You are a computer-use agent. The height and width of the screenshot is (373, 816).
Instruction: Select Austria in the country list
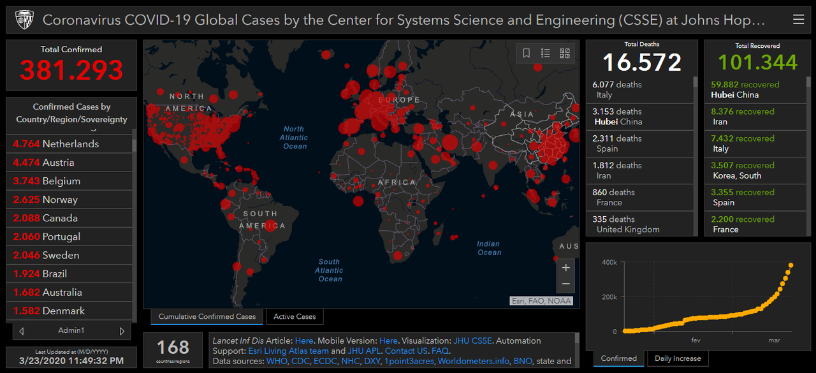point(69,163)
